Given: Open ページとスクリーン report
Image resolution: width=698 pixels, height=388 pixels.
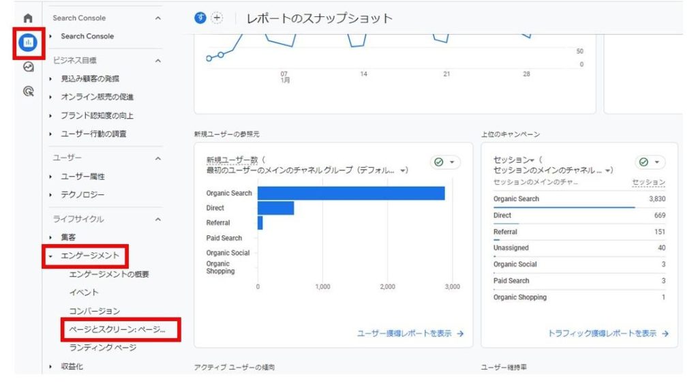Looking at the screenshot, I should [117, 329].
